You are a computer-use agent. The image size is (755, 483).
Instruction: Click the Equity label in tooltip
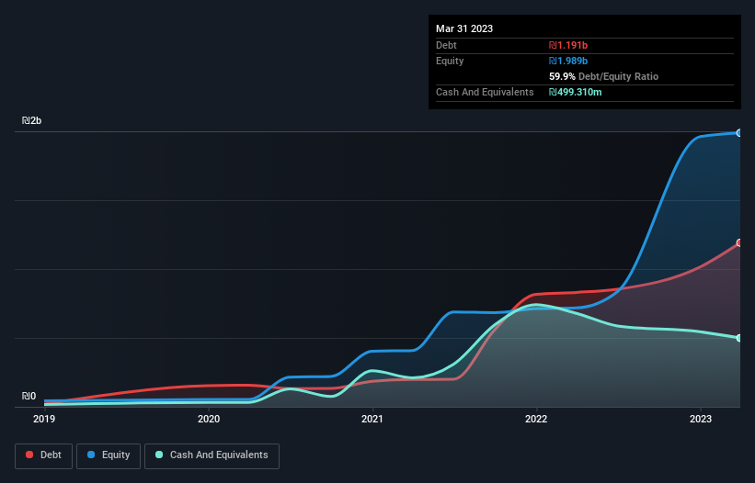(450, 61)
